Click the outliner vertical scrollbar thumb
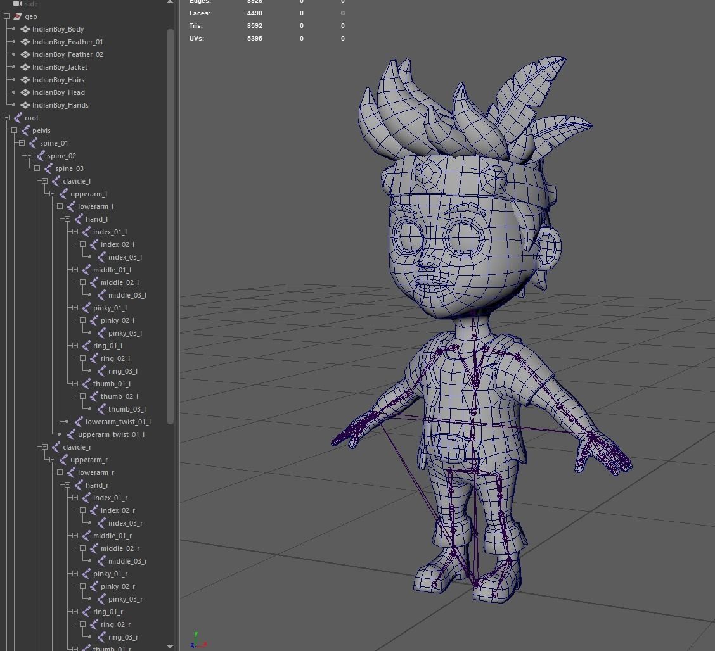Image resolution: width=715 pixels, height=651 pixels. point(171,227)
